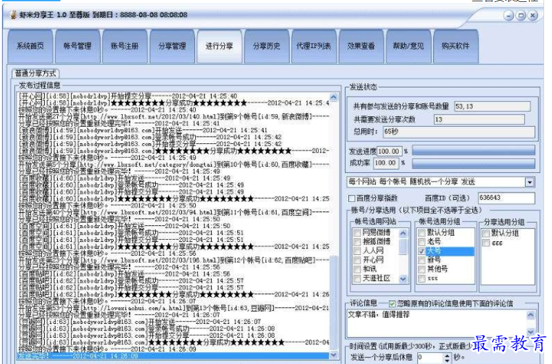Select the 进行分享 tab
The width and height of the screenshot is (552, 364).
[x=219, y=46]
